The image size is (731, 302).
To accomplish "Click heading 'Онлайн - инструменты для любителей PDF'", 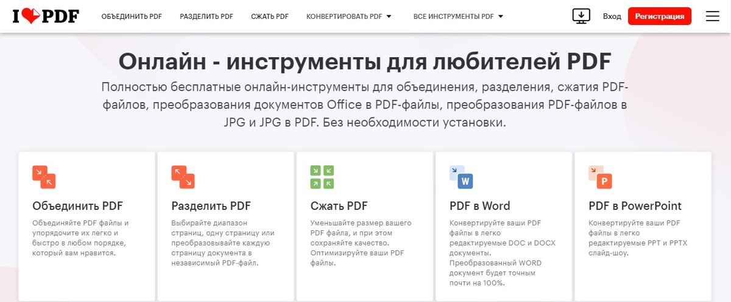I will pyautogui.click(x=364, y=63).
